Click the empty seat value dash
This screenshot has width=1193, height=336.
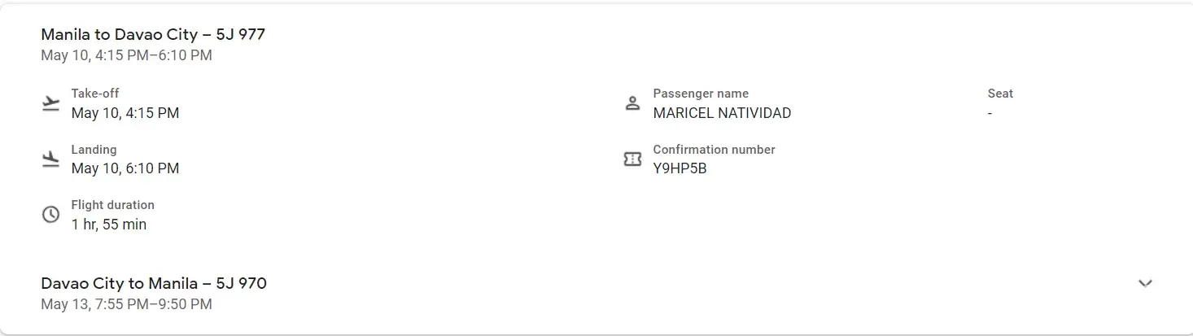pyautogui.click(x=990, y=114)
